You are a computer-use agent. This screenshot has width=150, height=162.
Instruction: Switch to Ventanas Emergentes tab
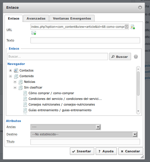72,18
